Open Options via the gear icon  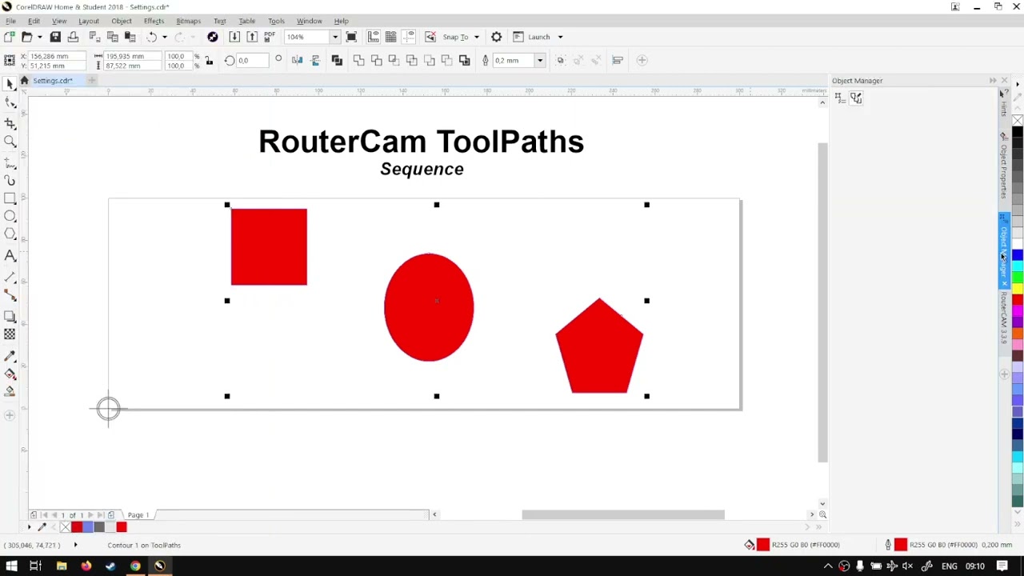[496, 37]
